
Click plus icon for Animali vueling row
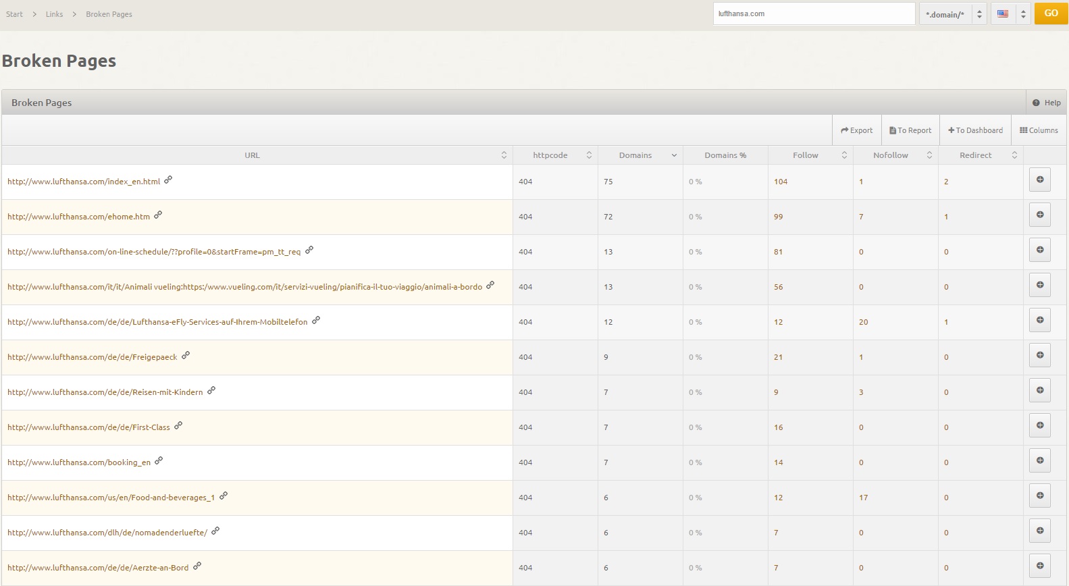pyautogui.click(x=1040, y=285)
